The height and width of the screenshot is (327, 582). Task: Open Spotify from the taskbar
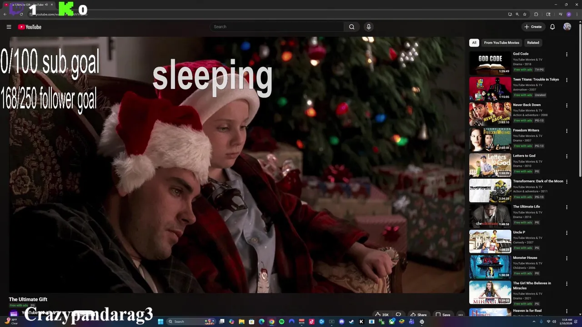pos(281,322)
